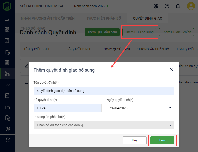Viewport: 198px width, 152px height.
Task: Click the document search icon in sidebar
Action: pos(7,19)
